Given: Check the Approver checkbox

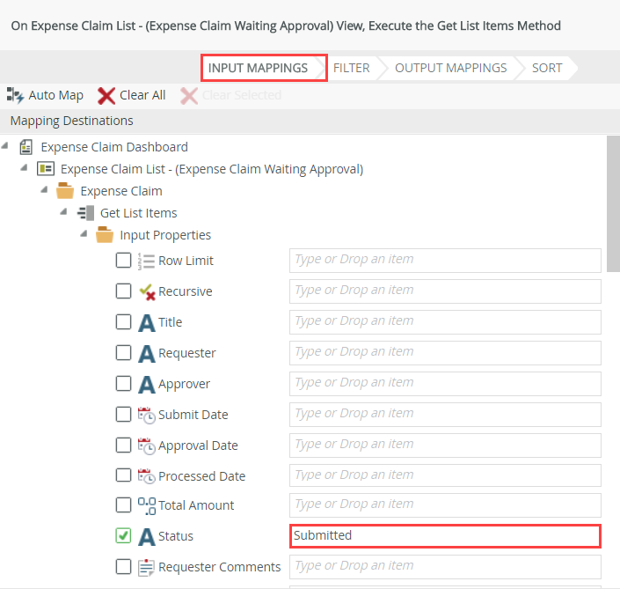Looking at the screenshot, I should tap(123, 383).
